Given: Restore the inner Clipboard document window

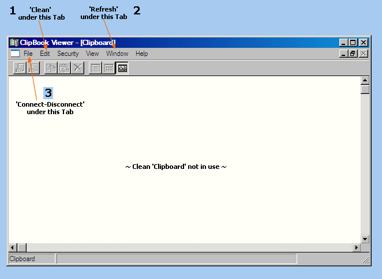Looking at the screenshot, I should 353,54.
